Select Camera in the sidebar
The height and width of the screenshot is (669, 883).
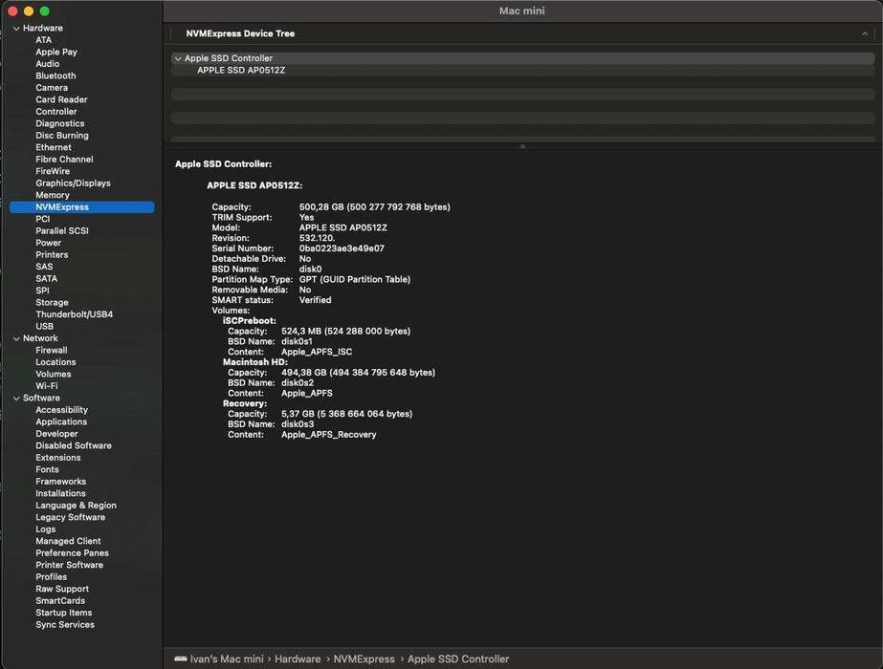click(x=52, y=88)
